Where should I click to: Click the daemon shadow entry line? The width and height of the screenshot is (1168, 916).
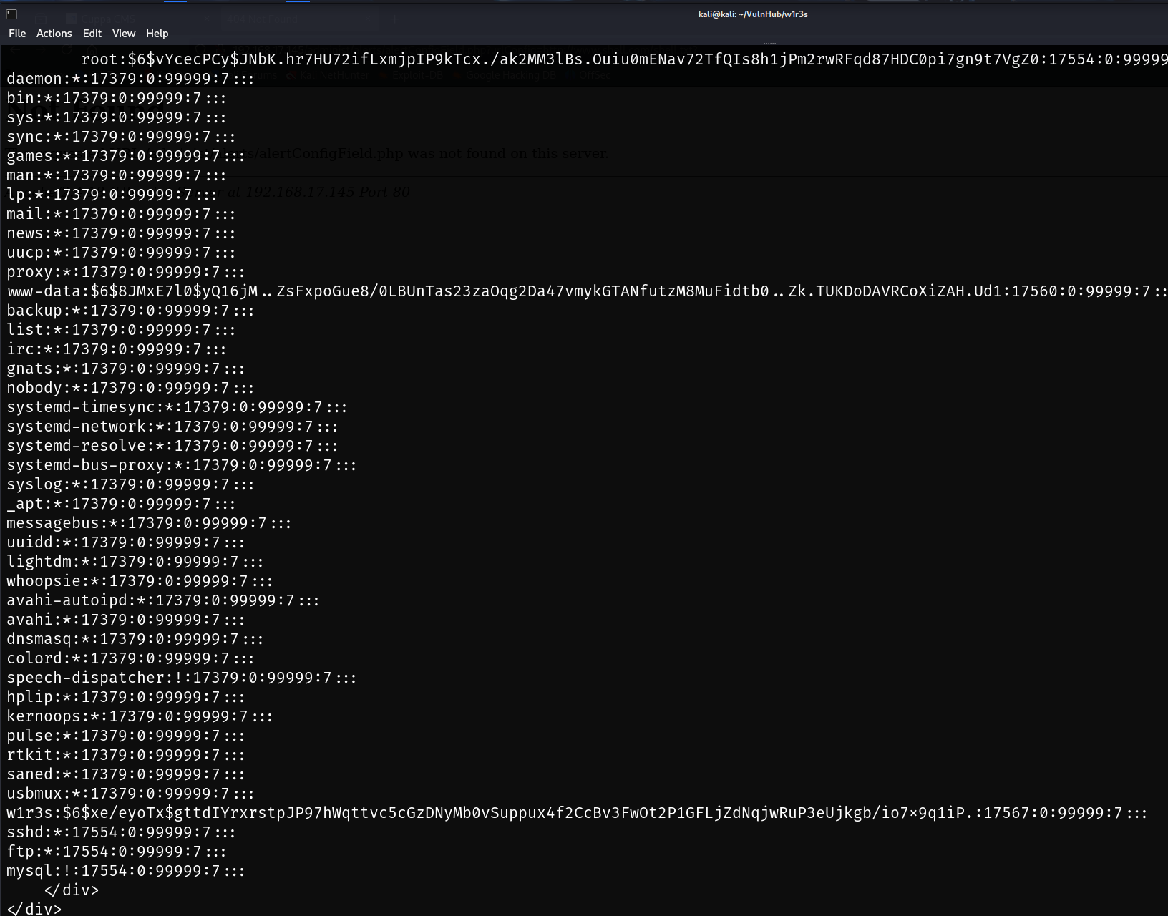click(x=130, y=79)
